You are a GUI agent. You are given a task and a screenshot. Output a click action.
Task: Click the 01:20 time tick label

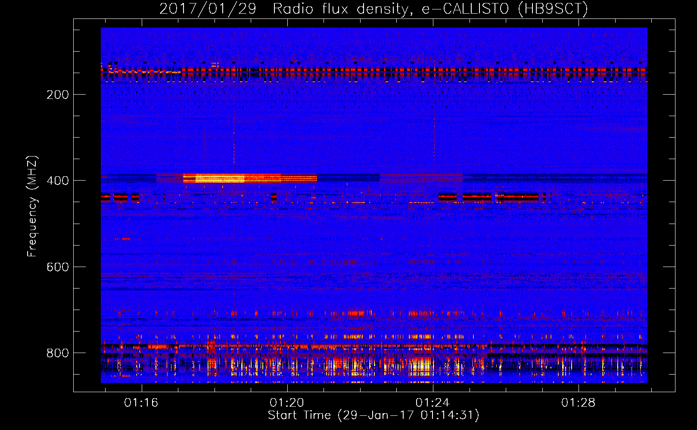point(287,402)
